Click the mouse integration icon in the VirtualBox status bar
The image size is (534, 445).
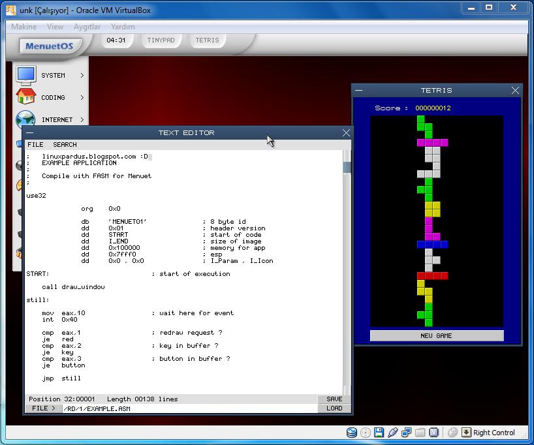tap(452, 433)
